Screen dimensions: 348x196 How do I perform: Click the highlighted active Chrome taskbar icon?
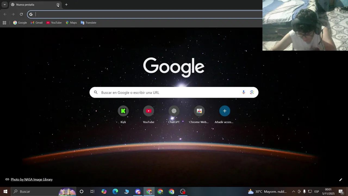pos(149,191)
